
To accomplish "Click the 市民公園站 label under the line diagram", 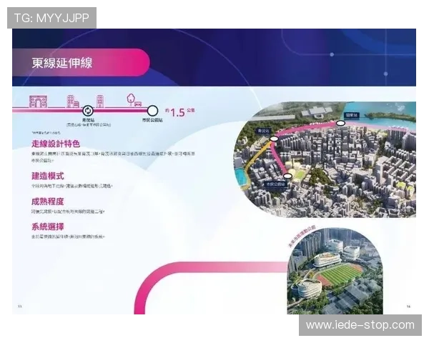I will point(152,120).
